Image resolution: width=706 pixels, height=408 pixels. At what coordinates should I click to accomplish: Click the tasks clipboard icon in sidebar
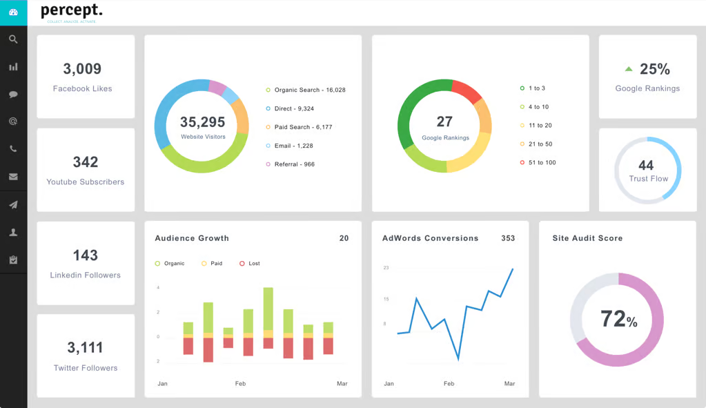(13, 260)
